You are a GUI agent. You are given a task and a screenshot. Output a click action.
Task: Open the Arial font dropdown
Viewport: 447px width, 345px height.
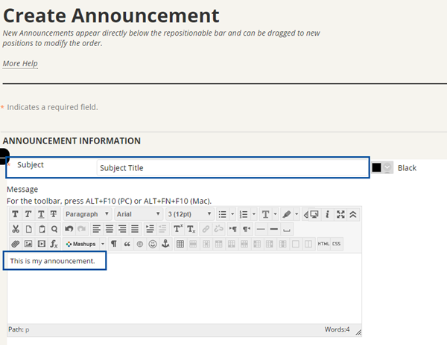coord(139,214)
